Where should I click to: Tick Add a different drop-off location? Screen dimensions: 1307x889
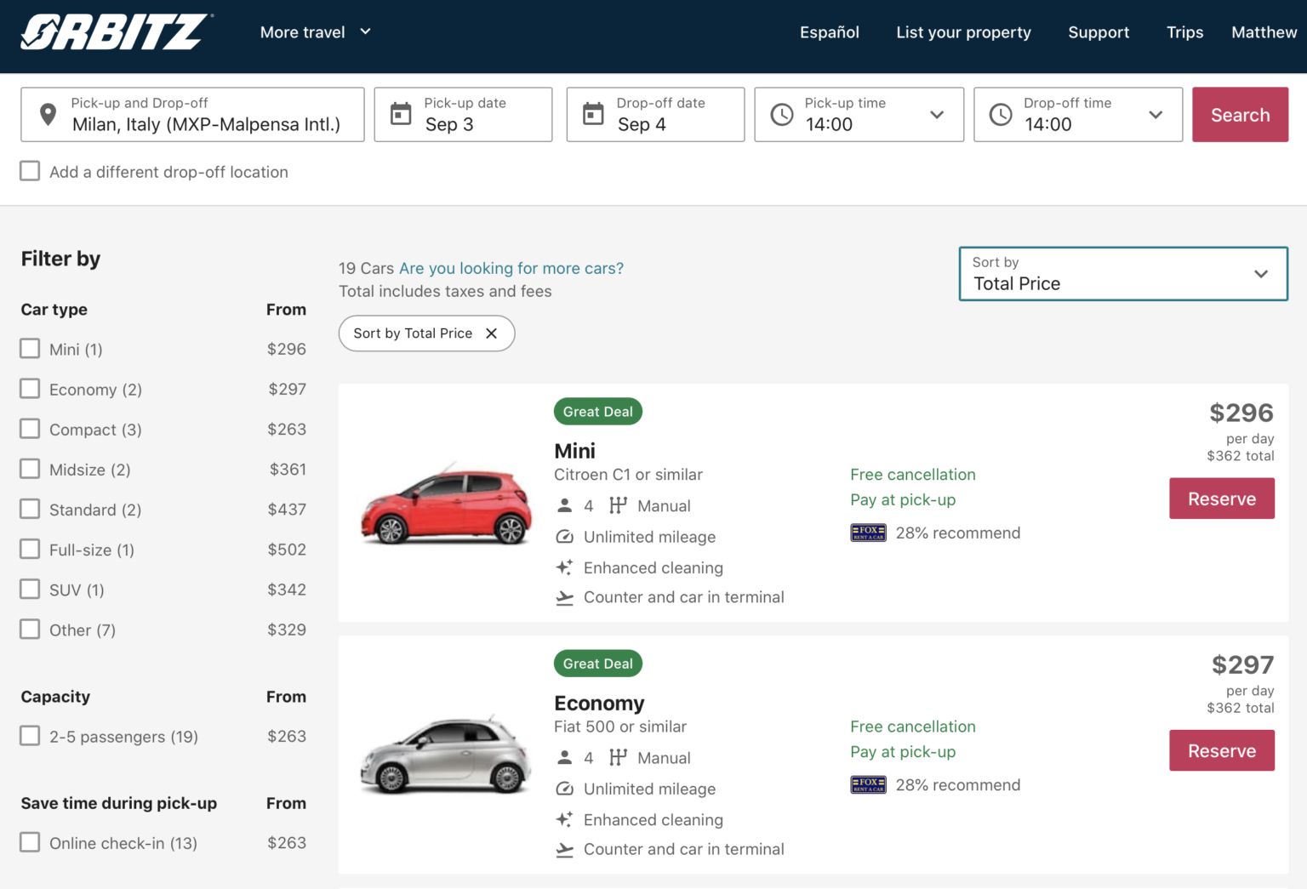click(31, 171)
